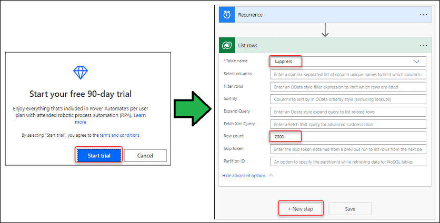Expand the Table name dropdown arrow
The image size is (440, 223).
coord(417,62)
